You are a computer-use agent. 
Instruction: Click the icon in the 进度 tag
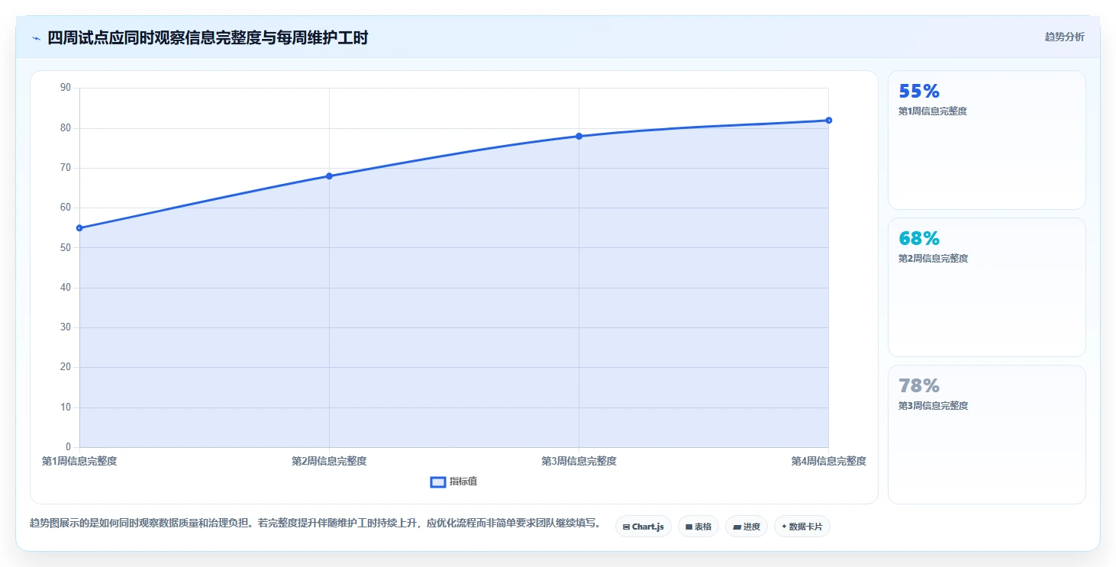(x=737, y=527)
